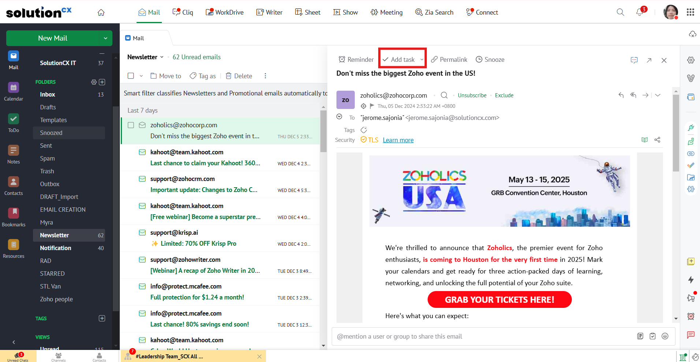Open reader view book icon

[645, 140]
